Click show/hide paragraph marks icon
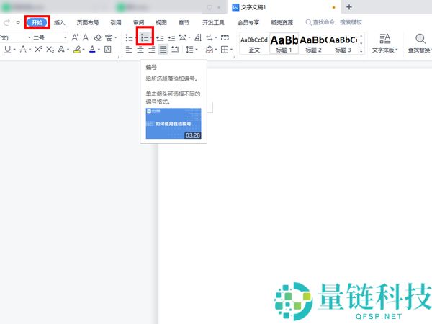 (x=210, y=37)
